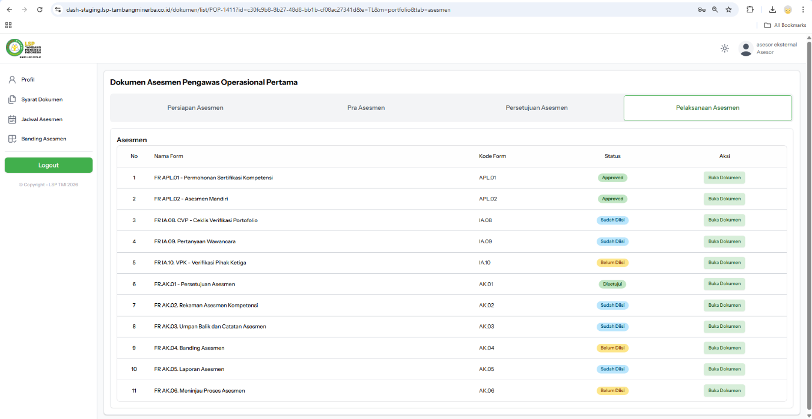Viewport: 812px width, 419px height.
Task: Click the Approved status badge for APL.01
Action: (x=613, y=177)
